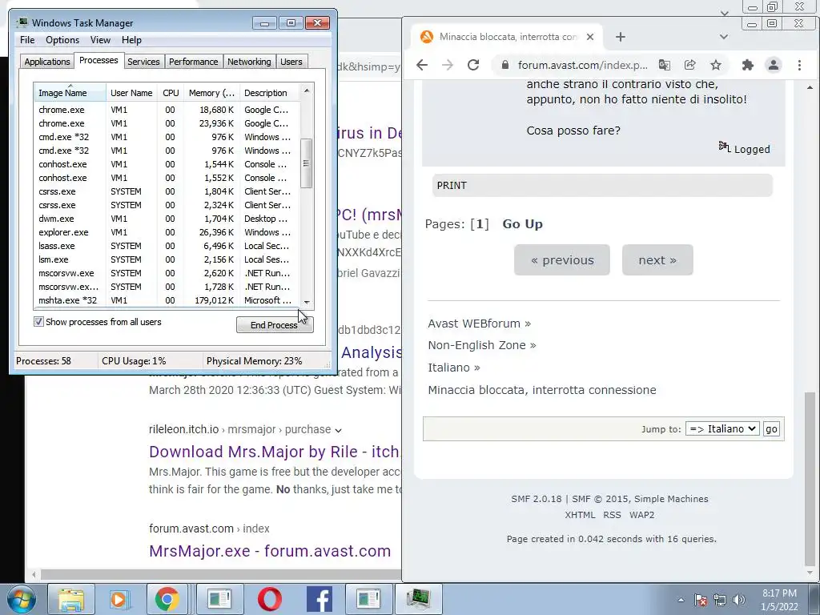This screenshot has height=615, width=820.
Task: Open Windows Media Player from taskbar
Action: point(119,599)
